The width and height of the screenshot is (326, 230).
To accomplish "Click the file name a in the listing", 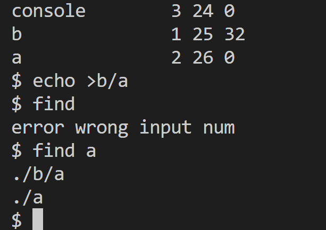I will click(x=16, y=58).
